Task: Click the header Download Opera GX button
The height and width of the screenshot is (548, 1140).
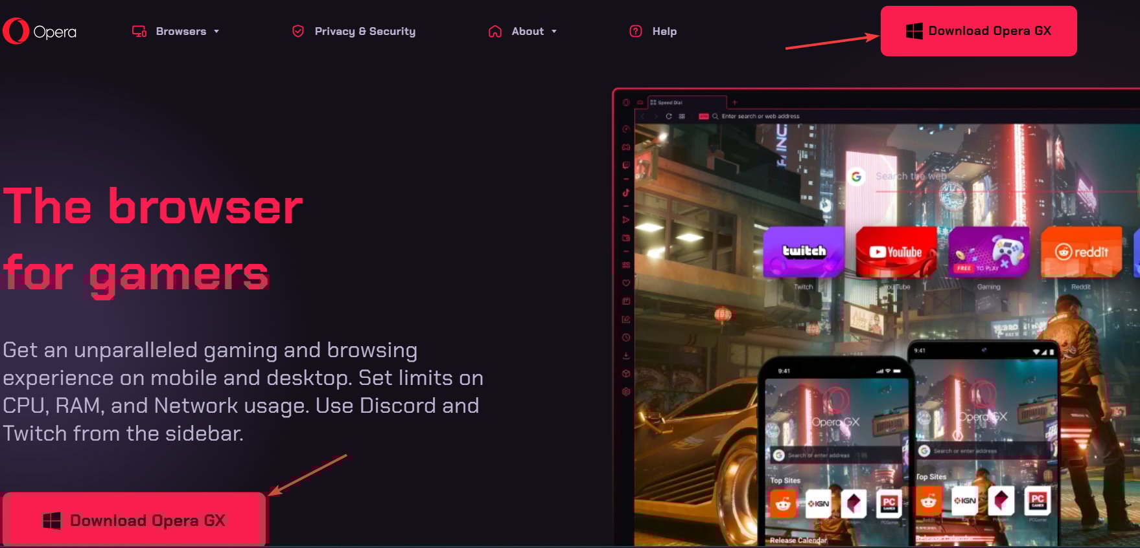Action: tap(979, 31)
